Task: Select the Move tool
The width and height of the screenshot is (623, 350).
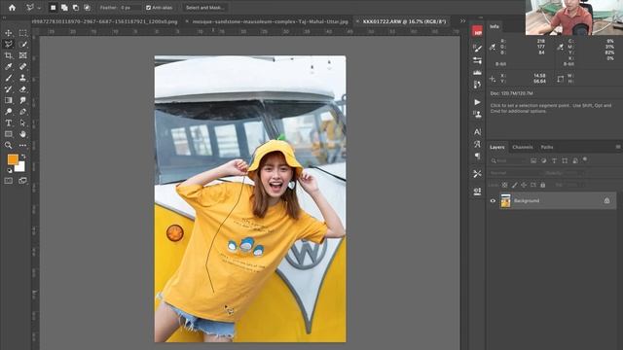Action: click(9, 33)
